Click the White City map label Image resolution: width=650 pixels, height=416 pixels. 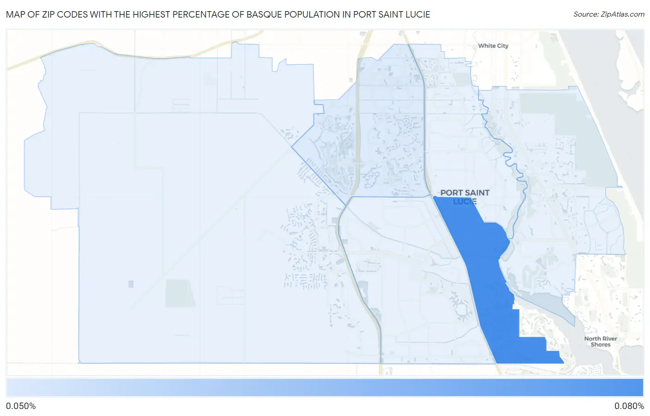[x=493, y=46]
